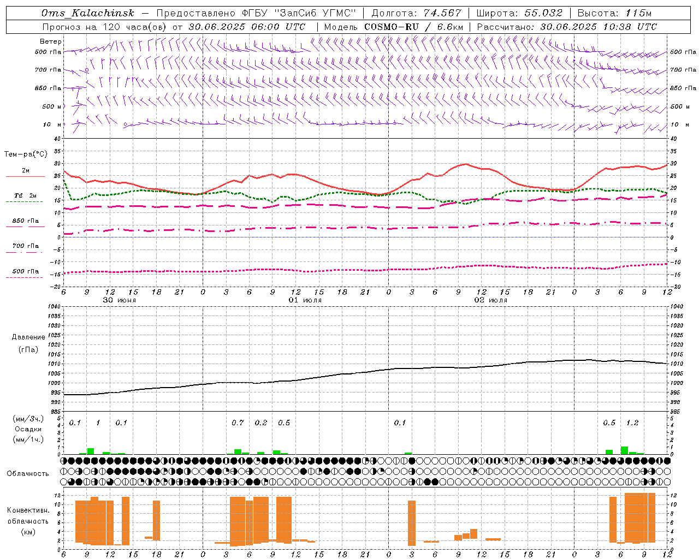This screenshot has width=699, height=559.
Task: Select the computed time Рассчитано: 30.06.2025 10:38 UTC
Action: [567, 27]
